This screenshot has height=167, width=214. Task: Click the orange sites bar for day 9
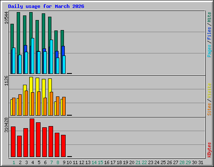pos(64,106)
